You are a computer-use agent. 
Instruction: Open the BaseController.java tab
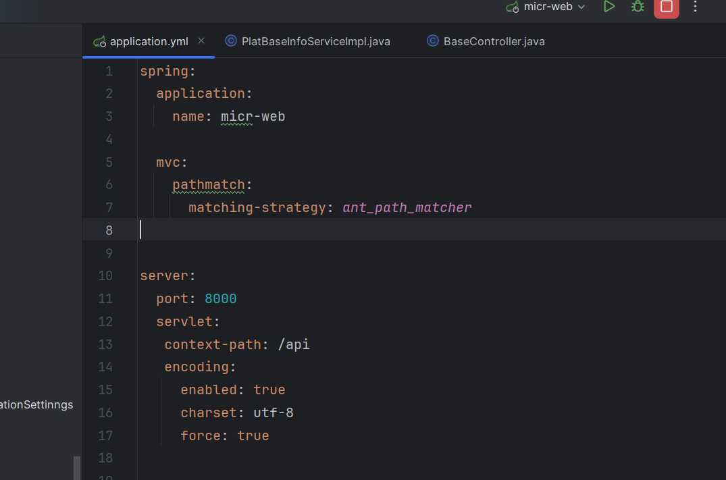[494, 42]
